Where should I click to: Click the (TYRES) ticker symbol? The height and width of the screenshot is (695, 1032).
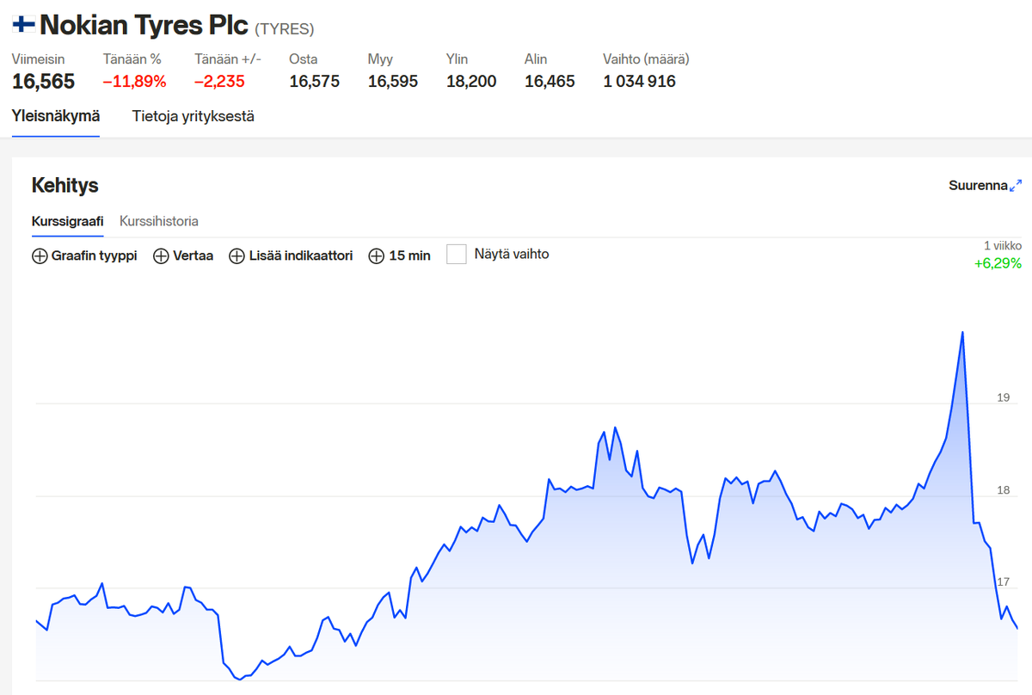285,28
